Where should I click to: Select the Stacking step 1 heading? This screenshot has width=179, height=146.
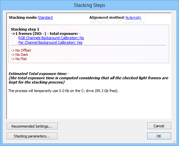point(25,29)
